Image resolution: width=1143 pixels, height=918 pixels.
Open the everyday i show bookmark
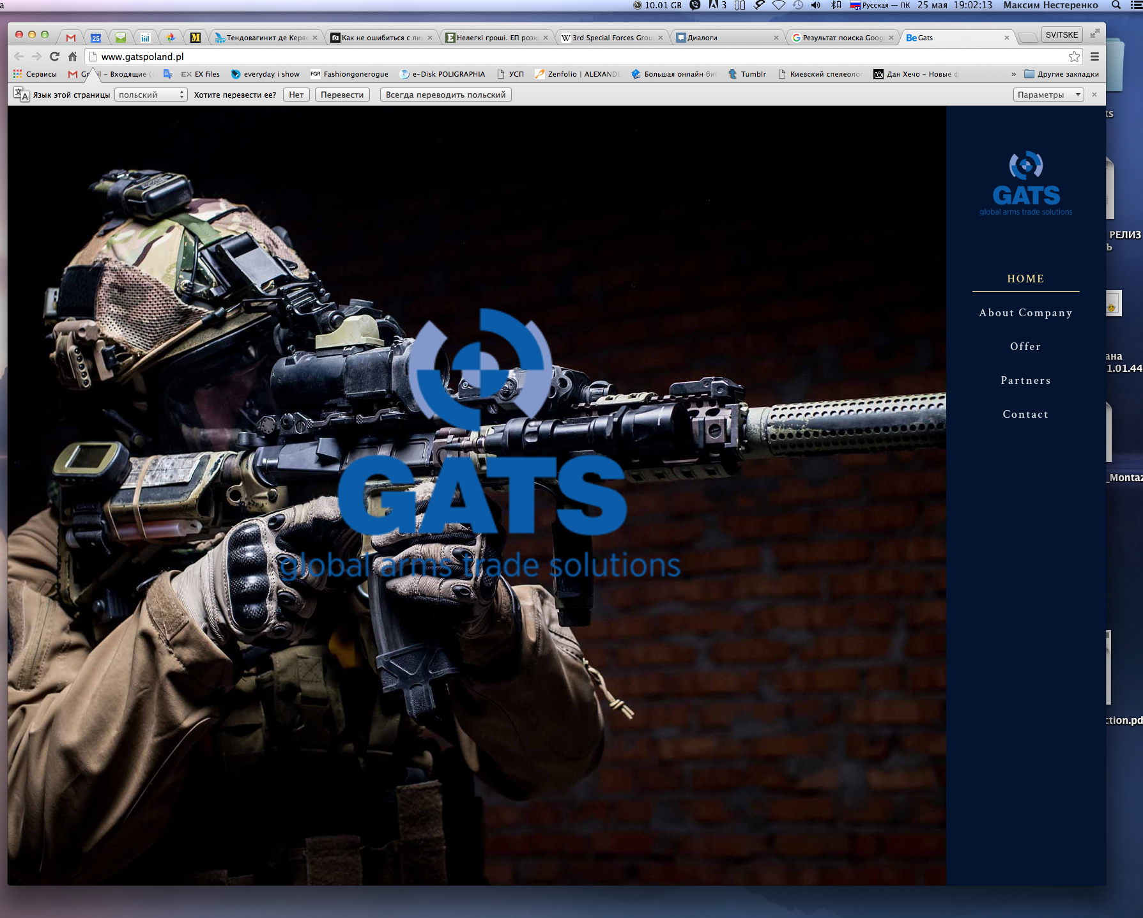click(x=265, y=74)
